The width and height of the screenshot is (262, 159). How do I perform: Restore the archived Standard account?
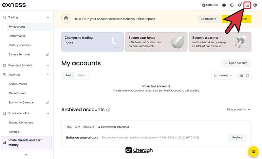[237, 137]
